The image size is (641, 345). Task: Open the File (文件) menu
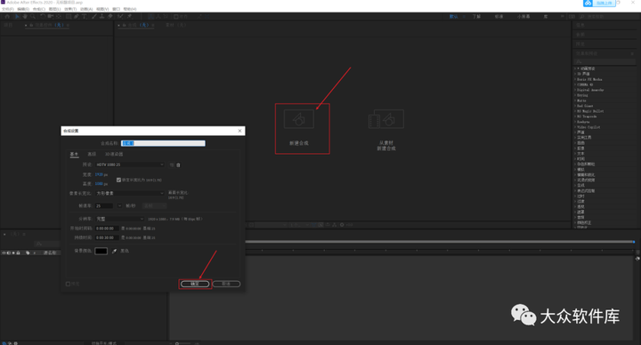pyautogui.click(x=8, y=9)
